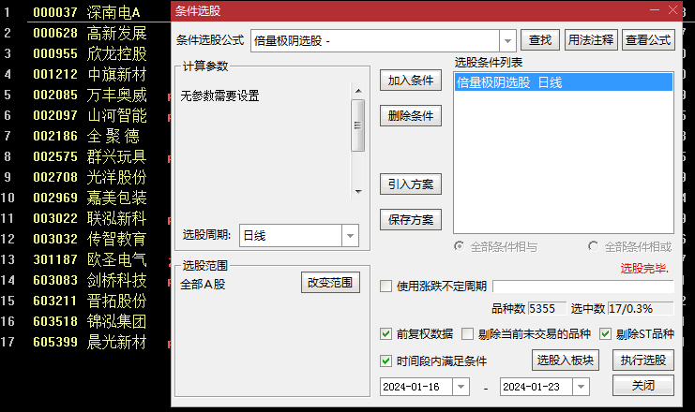695x412 pixels.
Task: Run 执行选股 stock selection
Action: (x=643, y=360)
